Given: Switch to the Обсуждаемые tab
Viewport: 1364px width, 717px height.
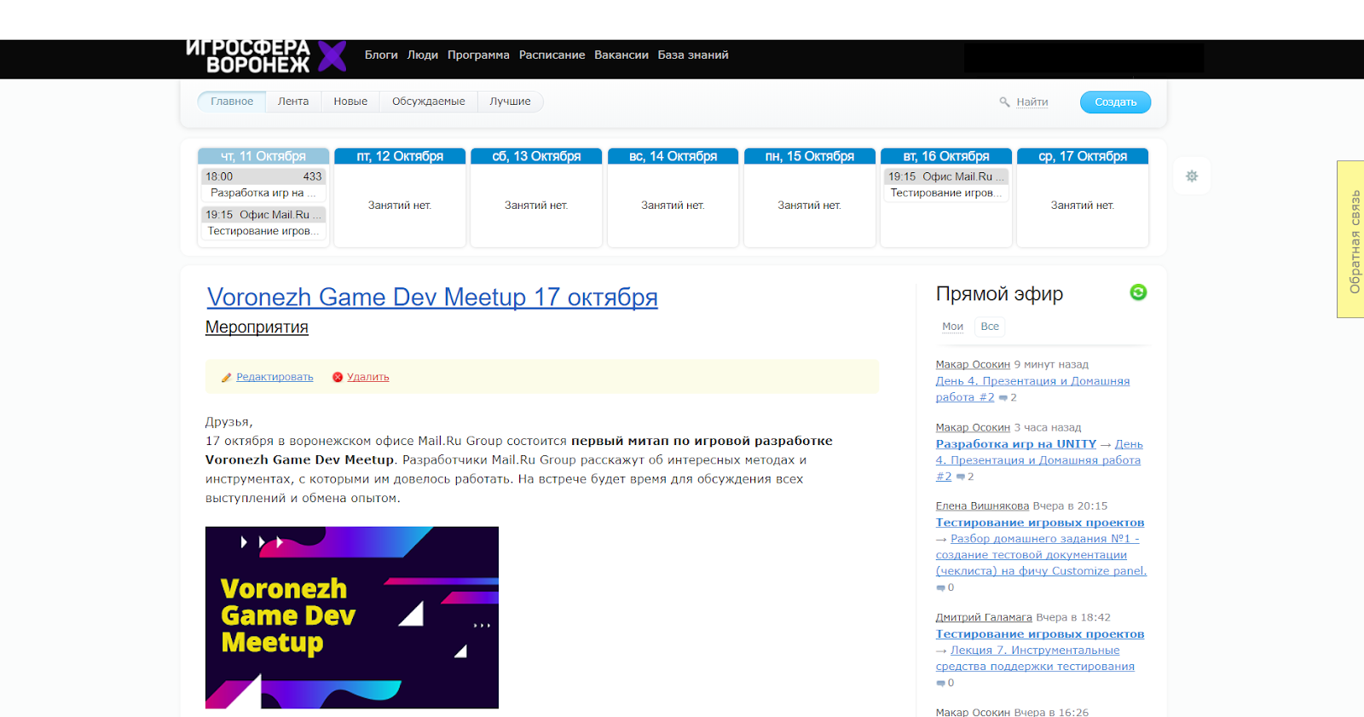Looking at the screenshot, I should pos(429,101).
